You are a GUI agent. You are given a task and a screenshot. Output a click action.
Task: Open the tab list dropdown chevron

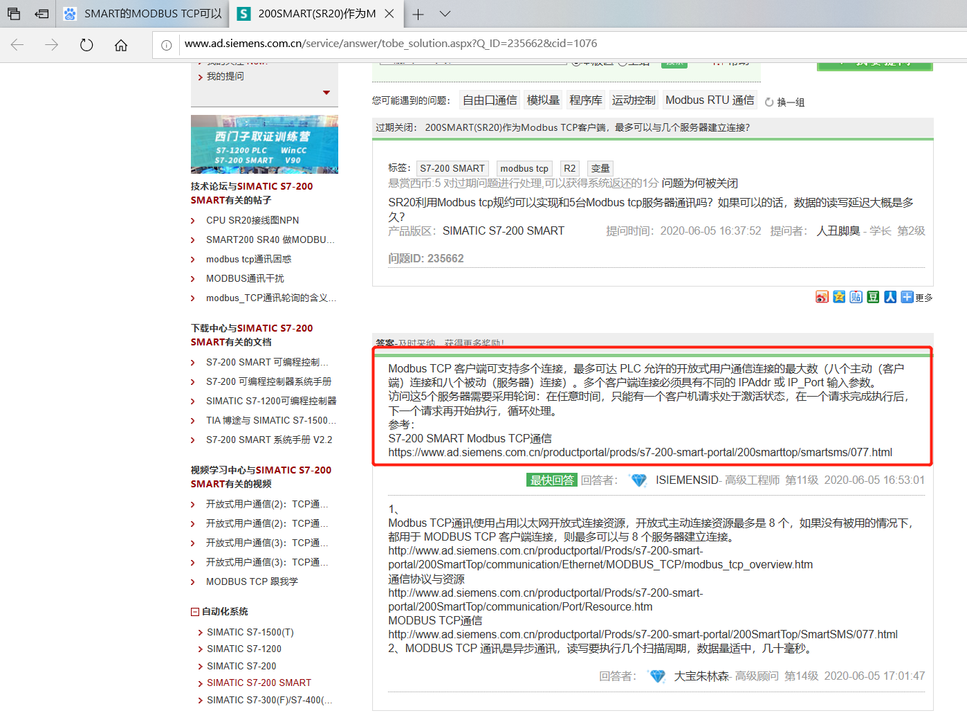tap(445, 14)
